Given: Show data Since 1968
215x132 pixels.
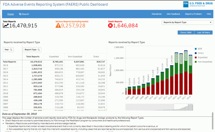Looking at the screenshot, I should click(186, 33).
